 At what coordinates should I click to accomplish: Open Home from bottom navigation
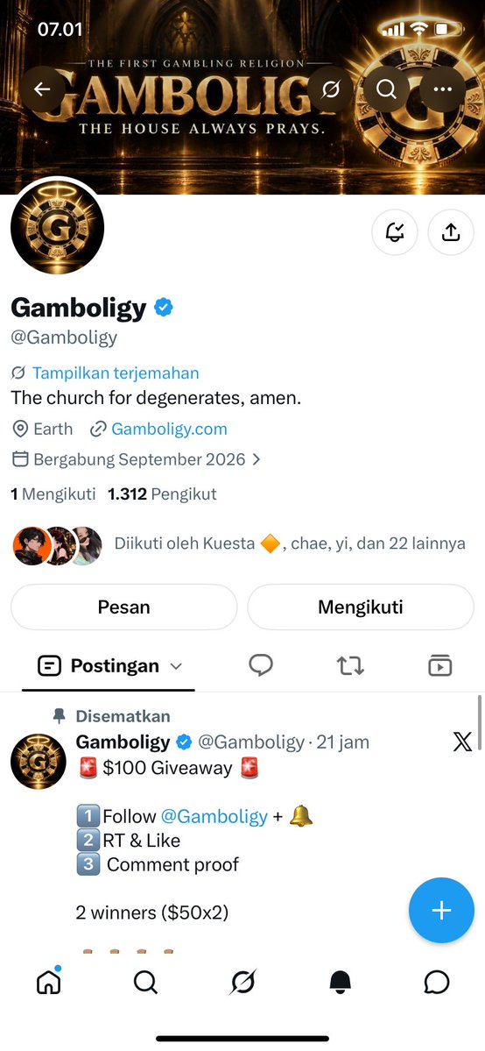[48, 982]
